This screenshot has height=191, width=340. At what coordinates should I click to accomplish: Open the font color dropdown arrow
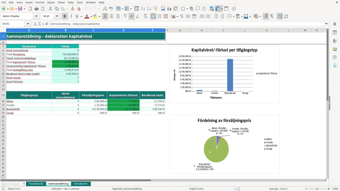(x=91, y=16)
